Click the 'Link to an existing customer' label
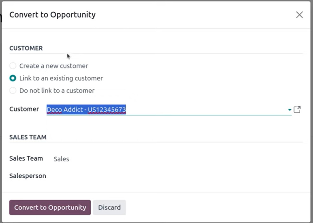The height and width of the screenshot is (223, 313). point(61,78)
